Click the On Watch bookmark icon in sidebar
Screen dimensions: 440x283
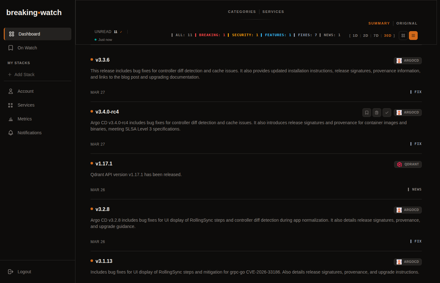tap(11, 48)
